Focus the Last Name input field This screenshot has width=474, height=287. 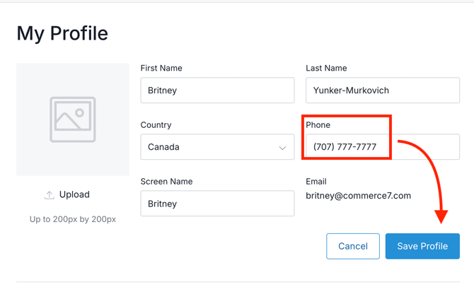point(382,90)
